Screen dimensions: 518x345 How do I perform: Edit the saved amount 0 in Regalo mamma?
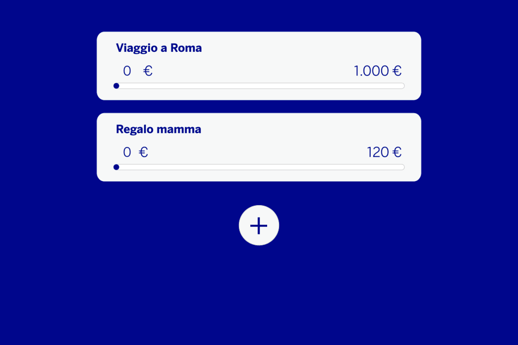pyautogui.click(x=127, y=152)
